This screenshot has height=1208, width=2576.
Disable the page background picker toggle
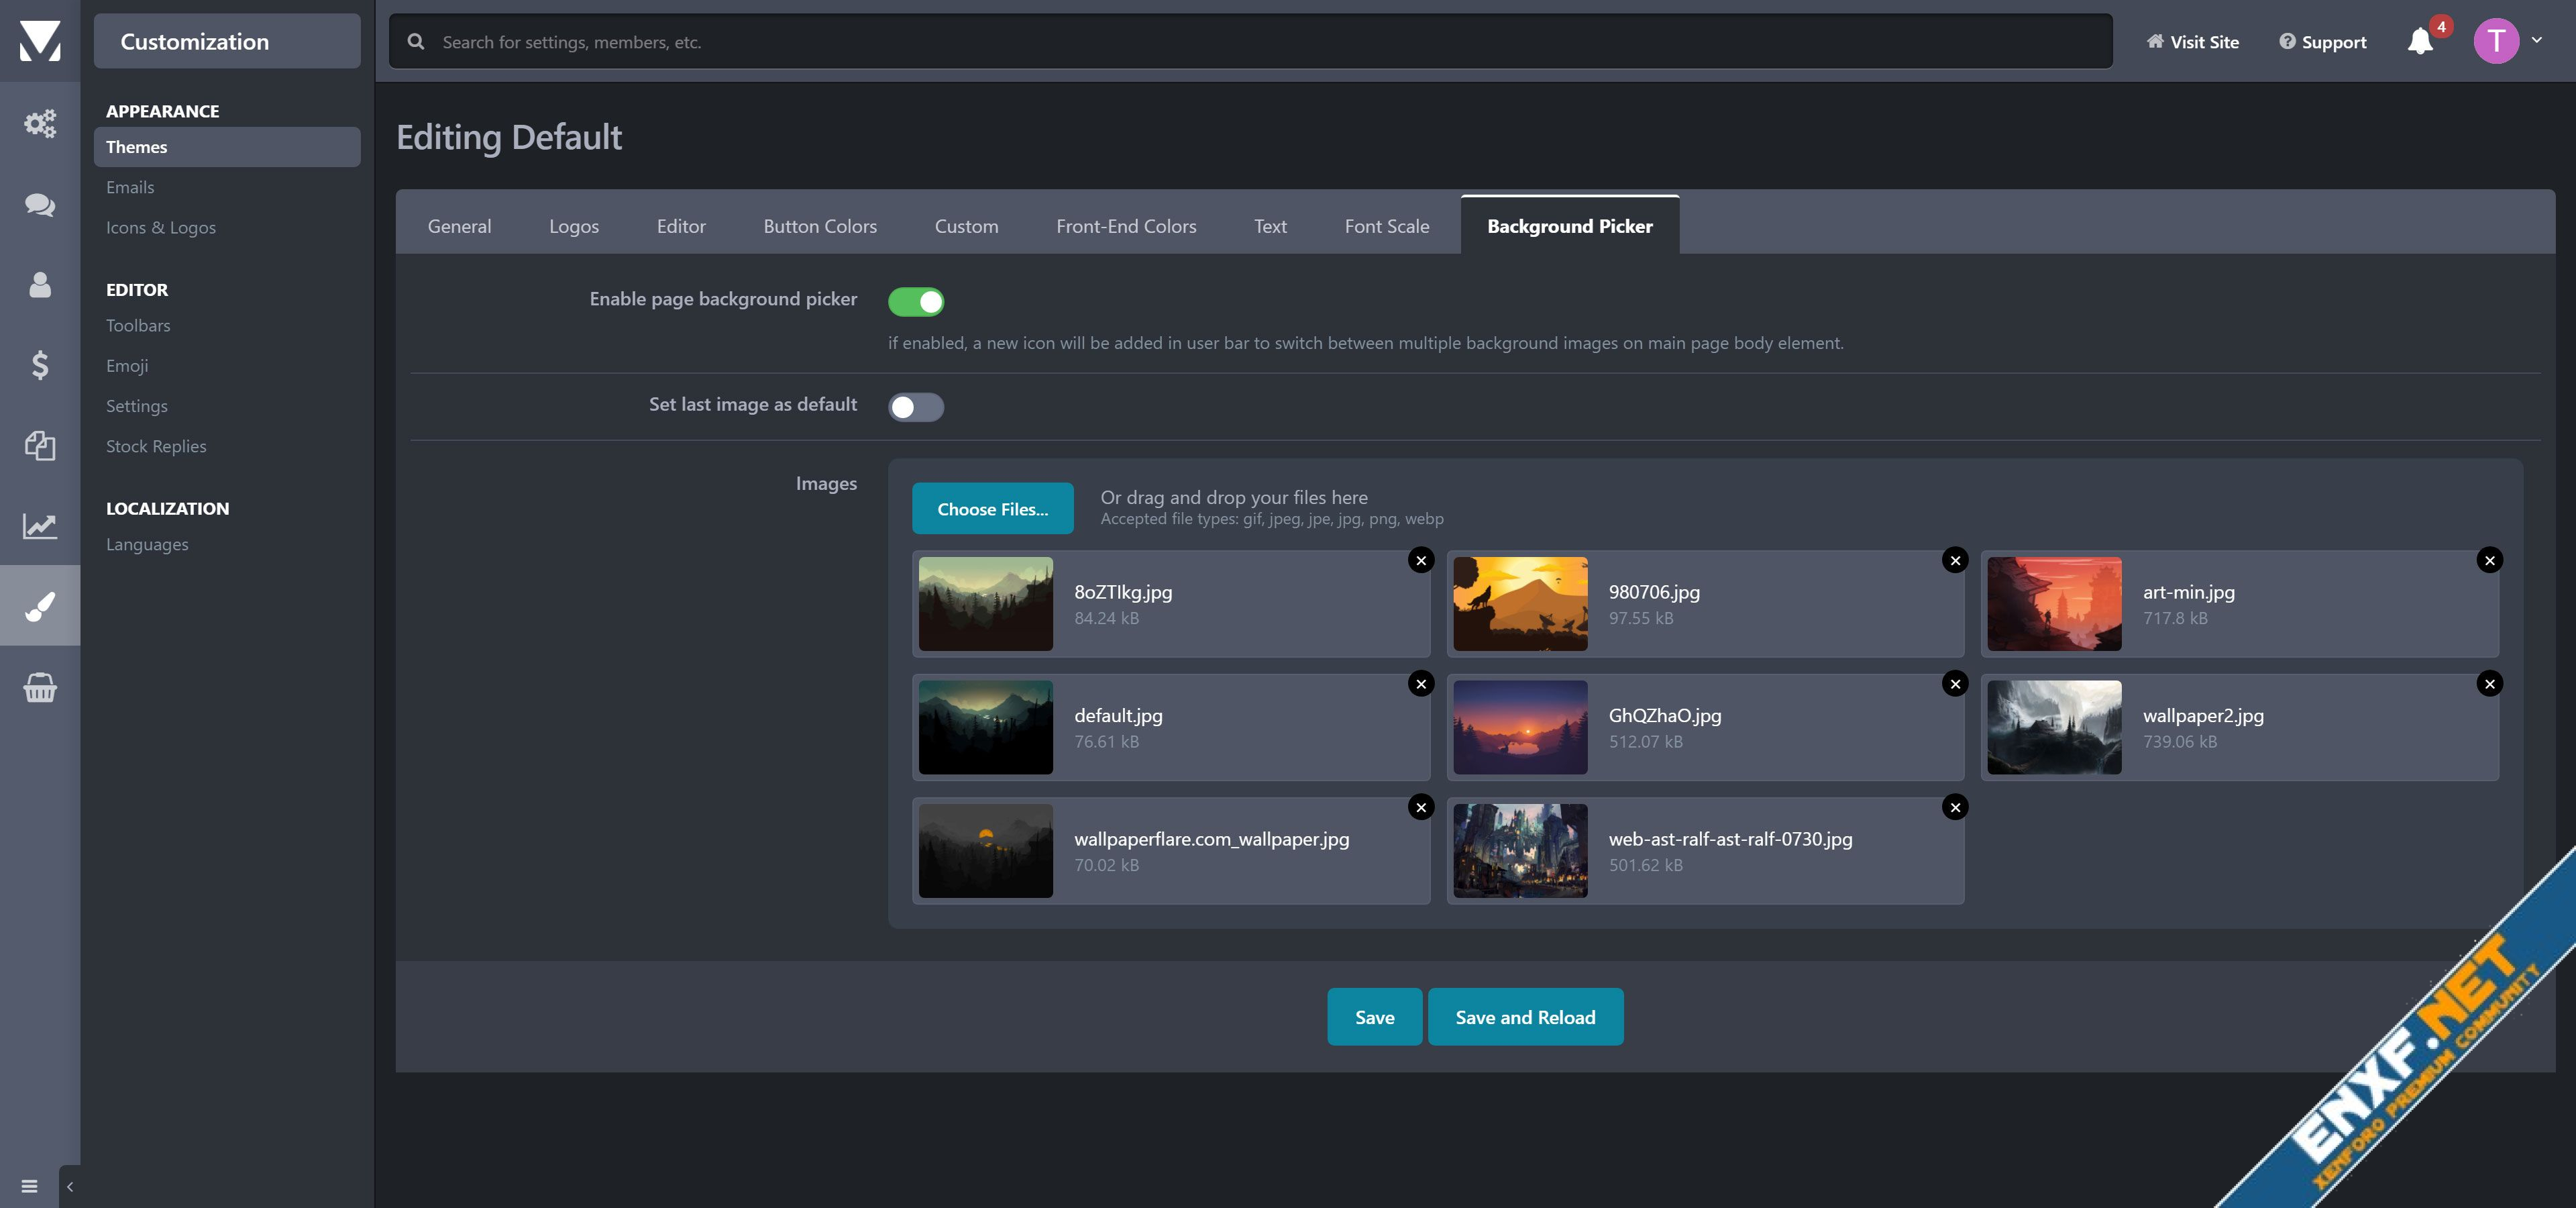(915, 301)
